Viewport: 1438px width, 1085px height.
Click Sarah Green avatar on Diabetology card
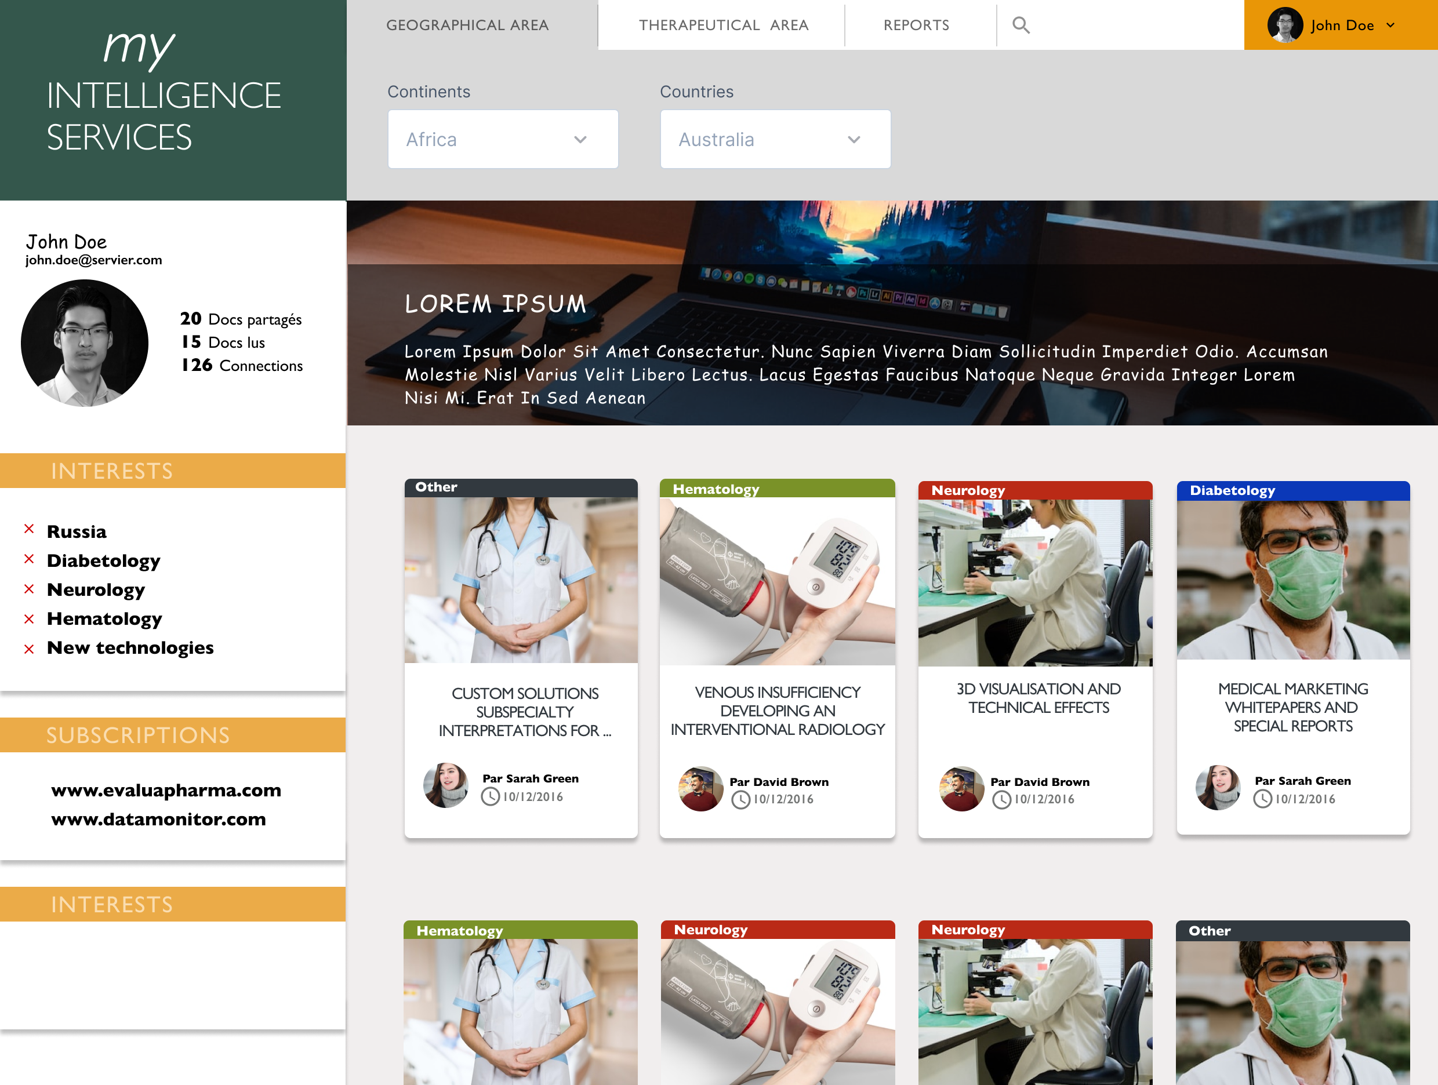click(1218, 788)
